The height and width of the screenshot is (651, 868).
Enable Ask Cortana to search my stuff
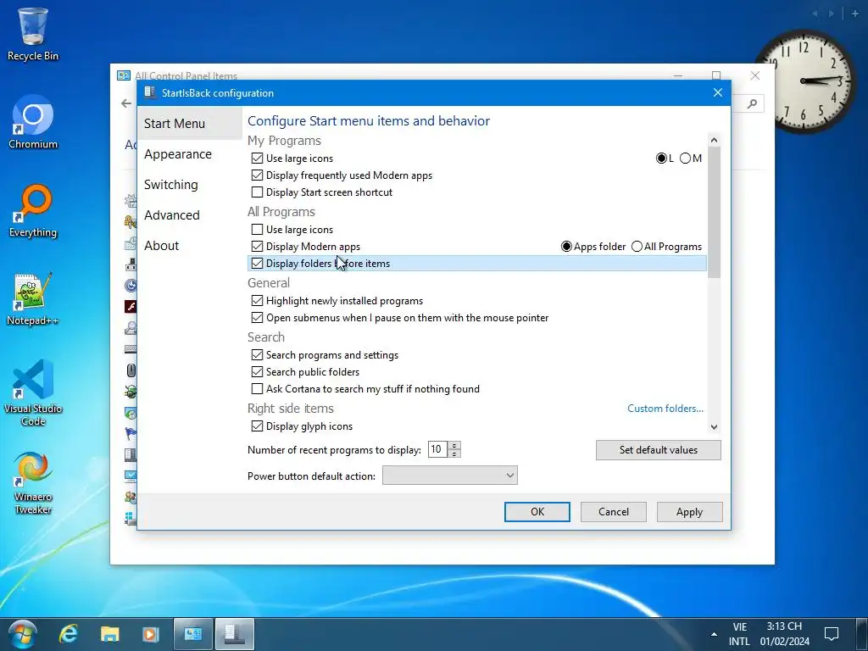(x=257, y=388)
